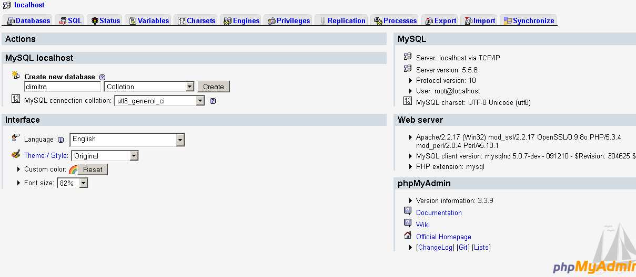This screenshot has width=636, height=277.
Task: Open the Replication tab
Action: tap(342, 21)
